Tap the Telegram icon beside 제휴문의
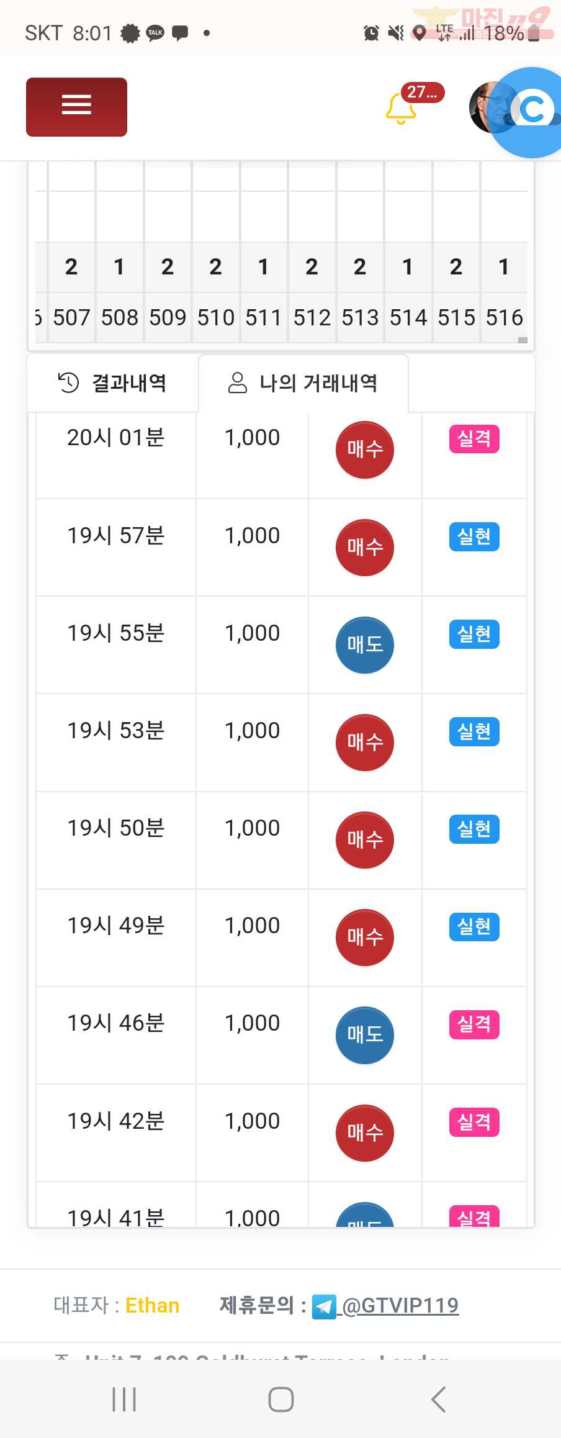 (x=324, y=1306)
